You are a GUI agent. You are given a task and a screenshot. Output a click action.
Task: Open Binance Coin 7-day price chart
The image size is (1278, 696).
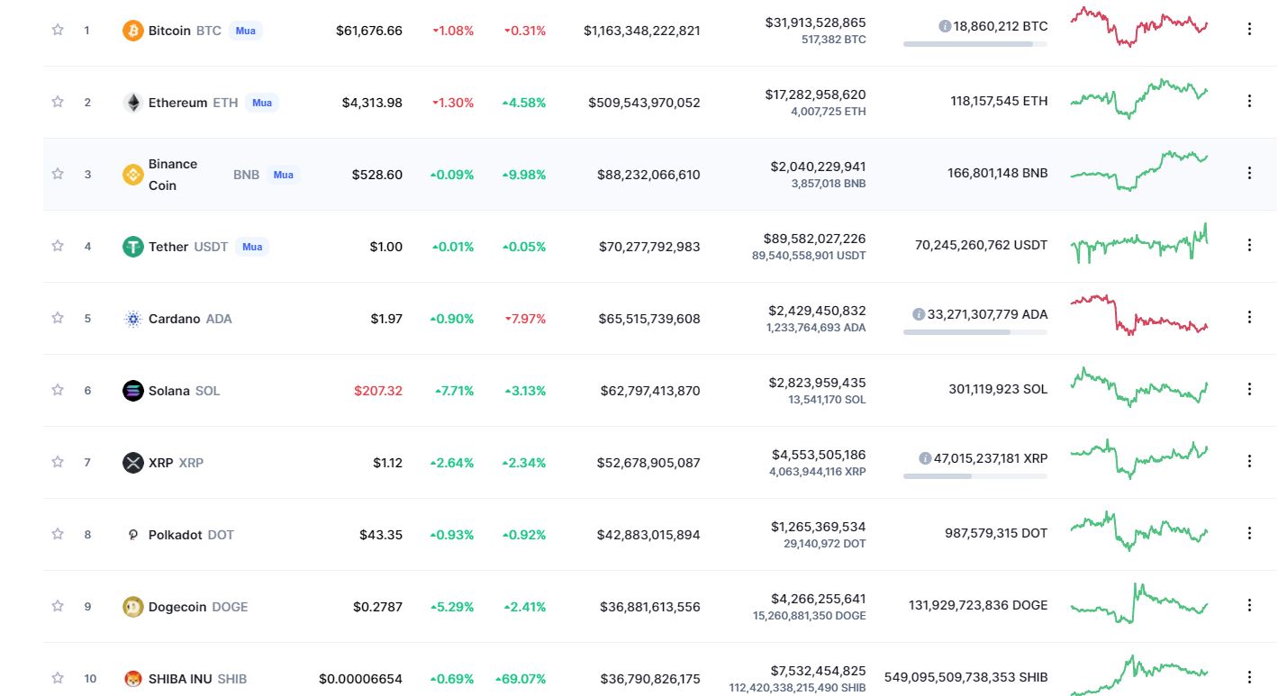[1138, 171]
